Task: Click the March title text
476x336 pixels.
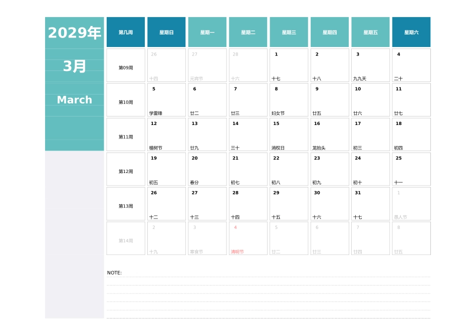Action: [74, 99]
